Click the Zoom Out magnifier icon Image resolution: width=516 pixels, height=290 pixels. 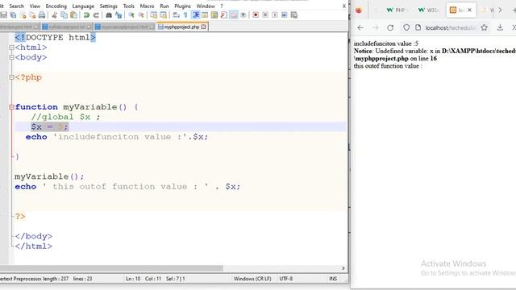tap(141, 15)
